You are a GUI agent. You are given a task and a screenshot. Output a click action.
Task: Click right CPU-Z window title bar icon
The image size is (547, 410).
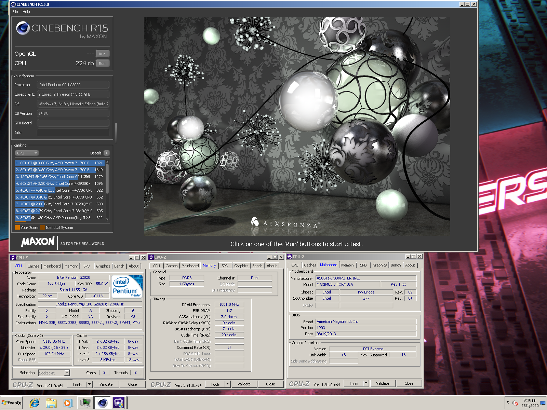(x=290, y=257)
